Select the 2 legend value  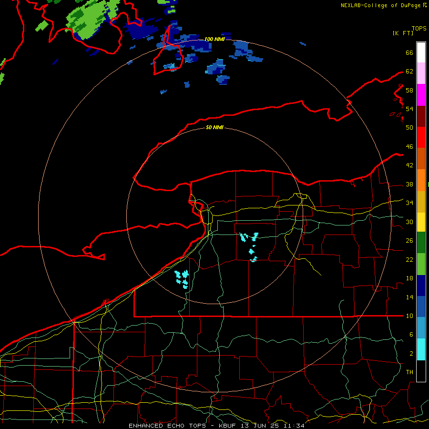coord(411,354)
